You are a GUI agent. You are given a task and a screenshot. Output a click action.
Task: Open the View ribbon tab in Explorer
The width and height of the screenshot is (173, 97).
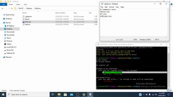point(25,4)
